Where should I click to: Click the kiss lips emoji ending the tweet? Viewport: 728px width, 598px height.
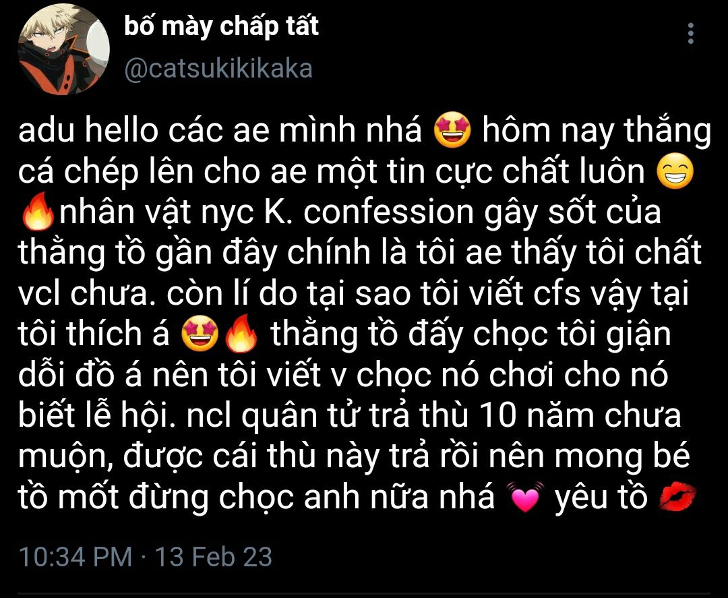click(678, 497)
